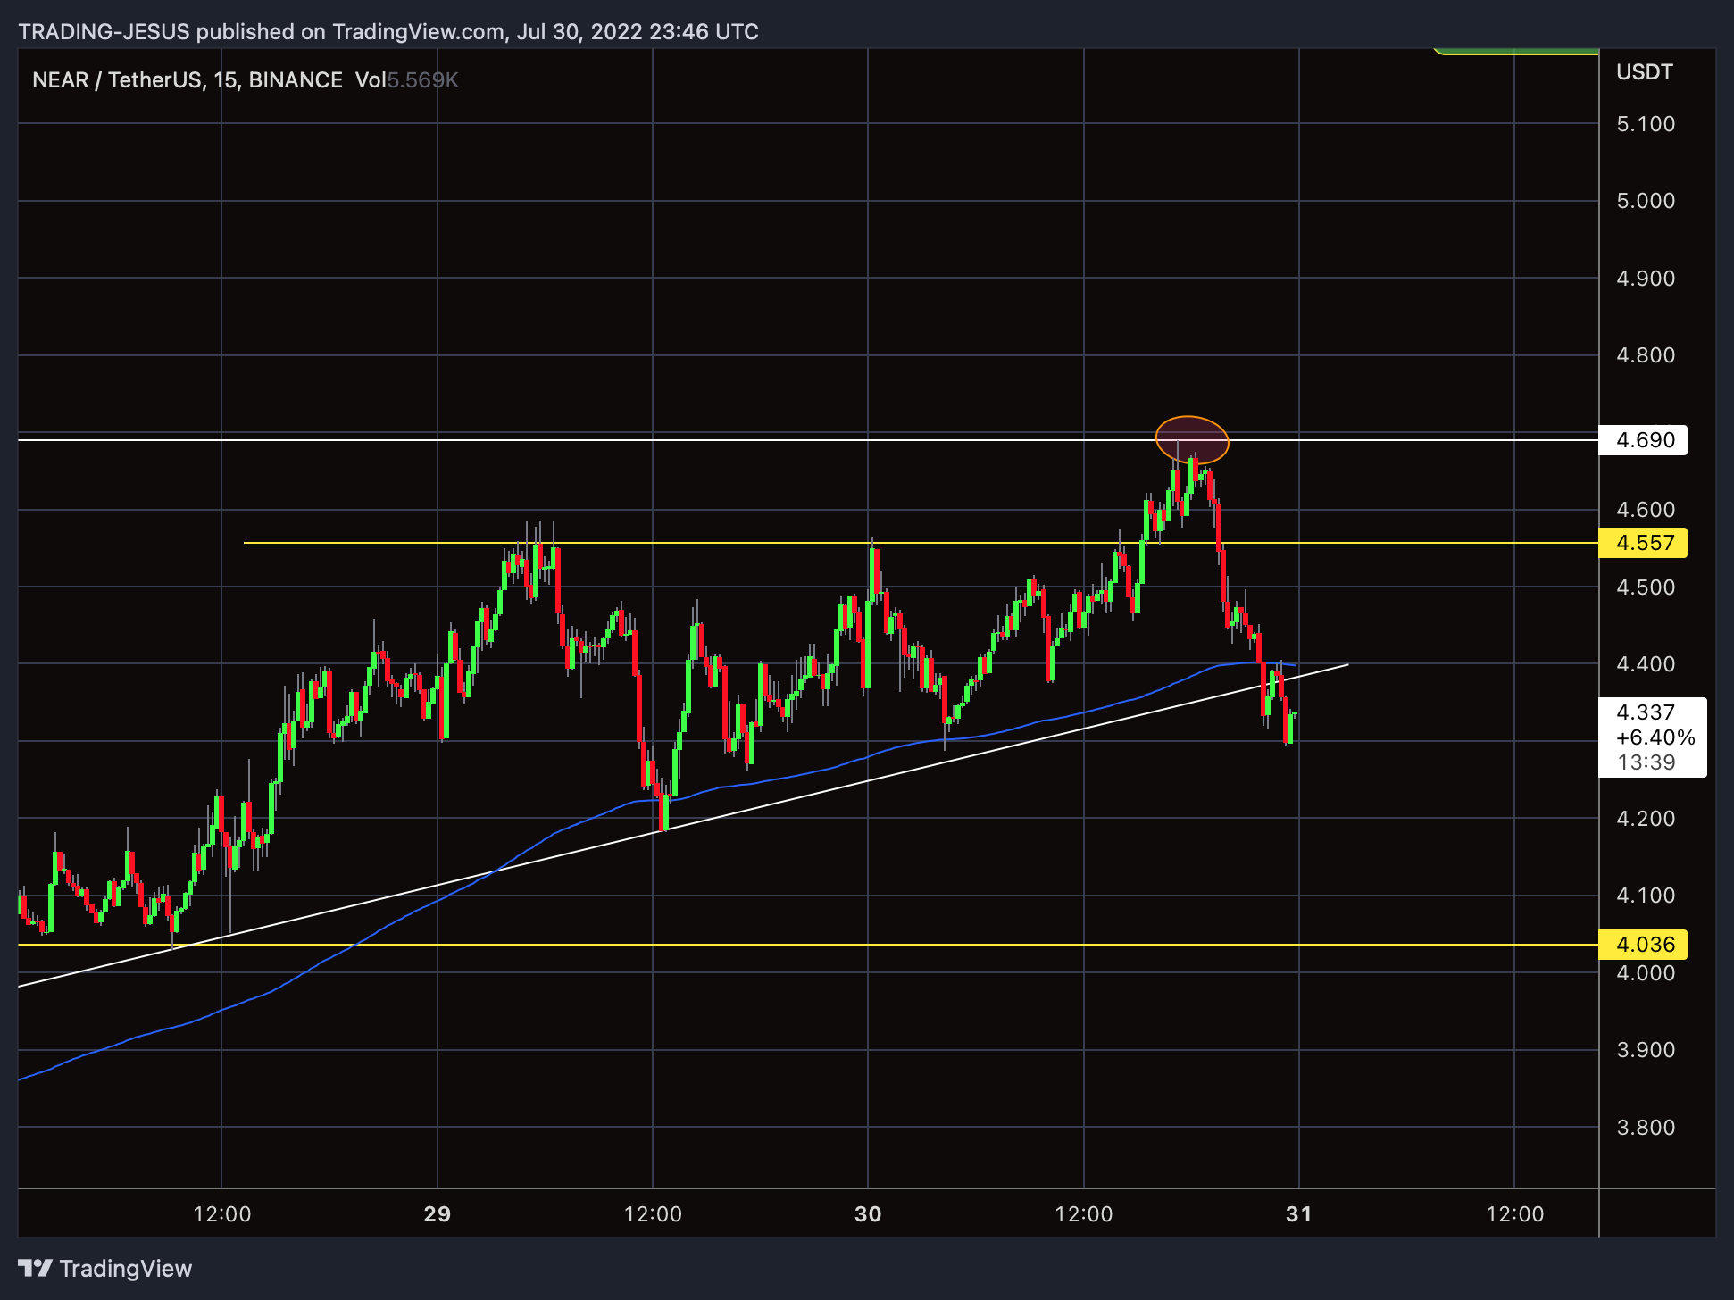
Task: Click the 4.000 price axis label
Action: pyautogui.click(x=1646, y=973)
